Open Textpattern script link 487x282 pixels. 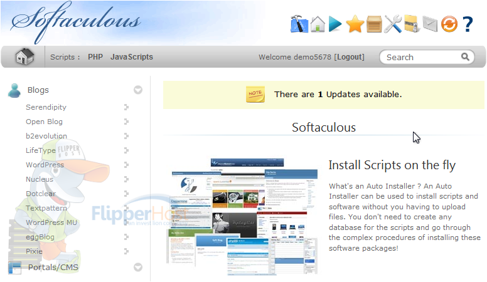pos(46,208)
